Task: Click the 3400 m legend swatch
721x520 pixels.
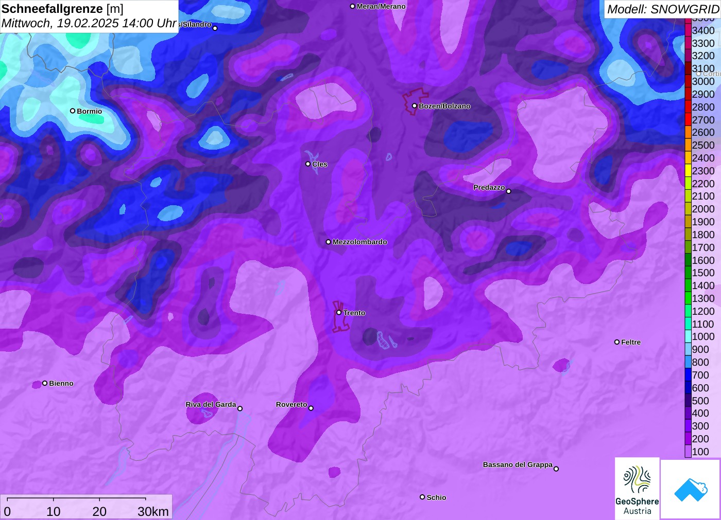Action: click(688, 30)
